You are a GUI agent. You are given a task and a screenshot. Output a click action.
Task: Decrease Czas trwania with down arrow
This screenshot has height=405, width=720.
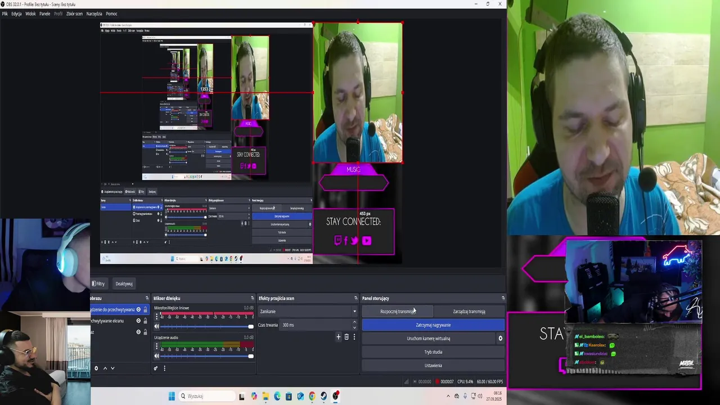(354, 327)
